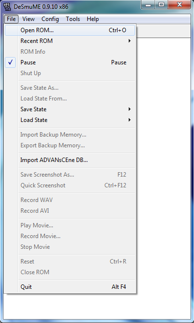
Task: Select the Recent ROM entry
Action: click(x=70, y=41)
